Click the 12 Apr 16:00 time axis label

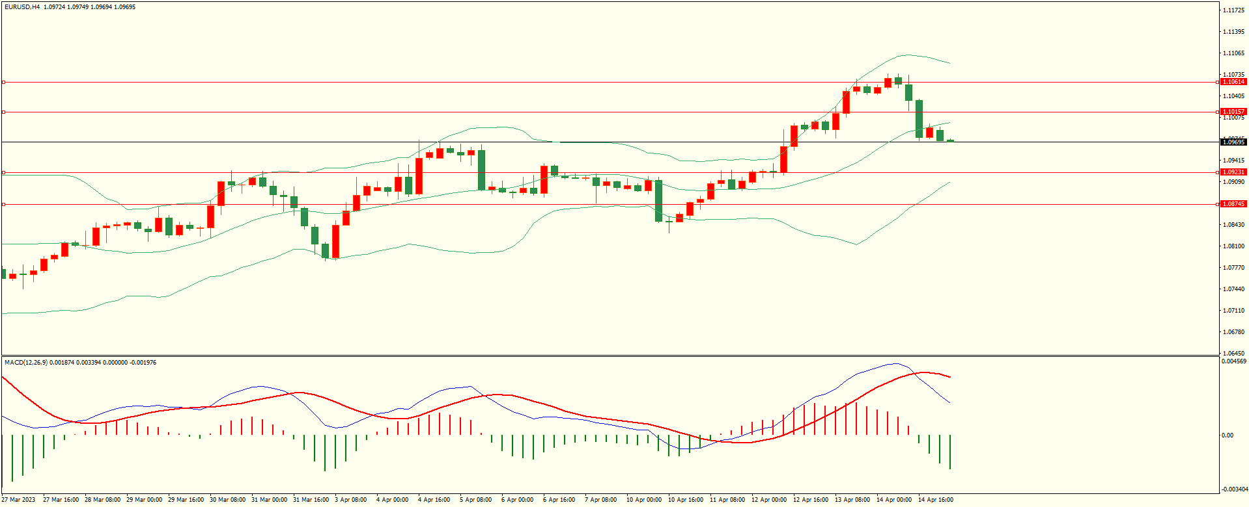811,500
